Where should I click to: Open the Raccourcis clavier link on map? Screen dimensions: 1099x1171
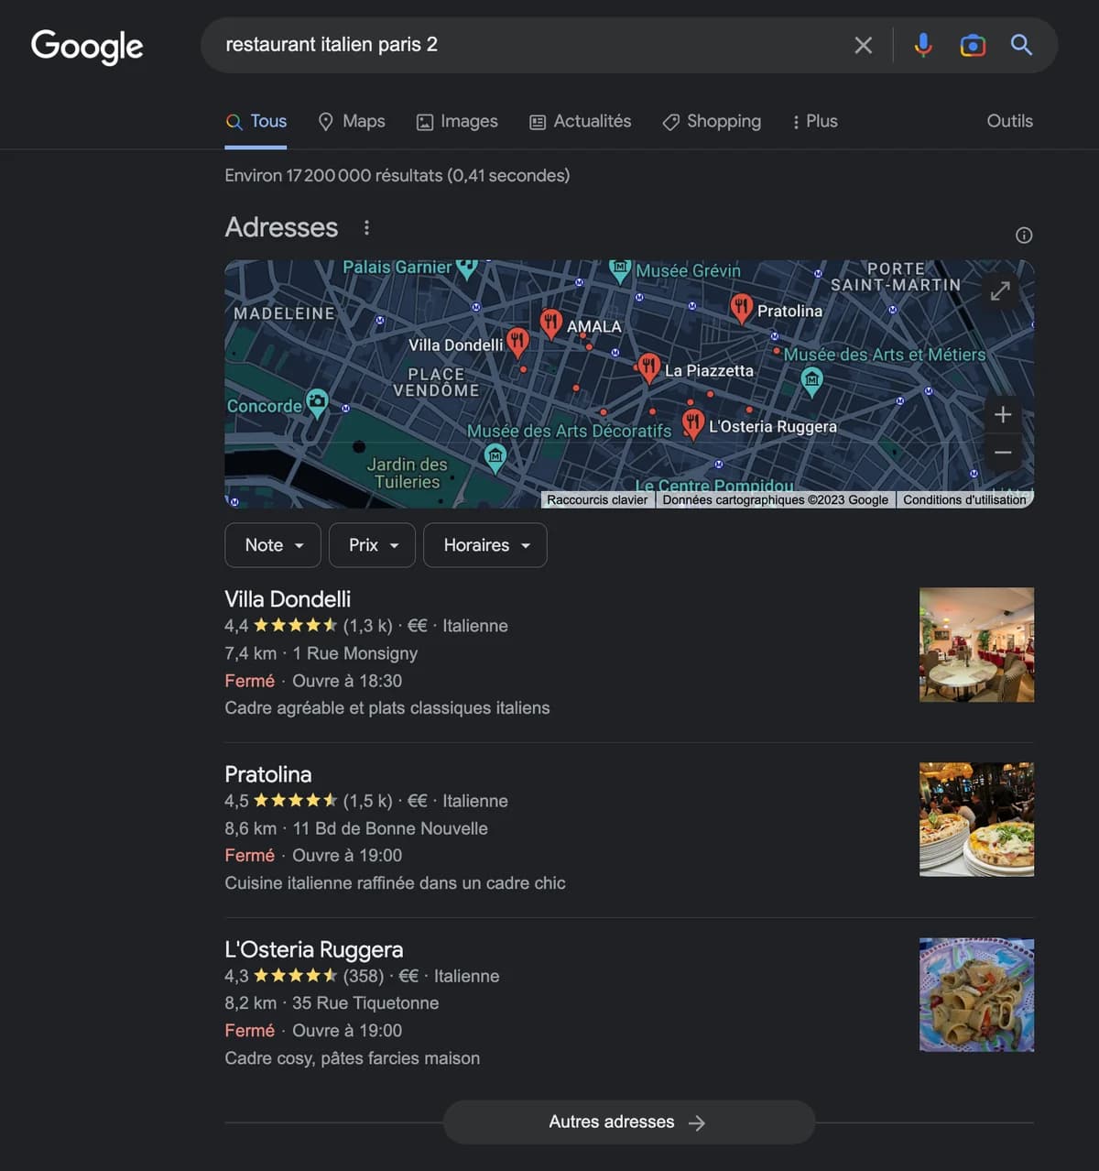[x=597, y=500]
